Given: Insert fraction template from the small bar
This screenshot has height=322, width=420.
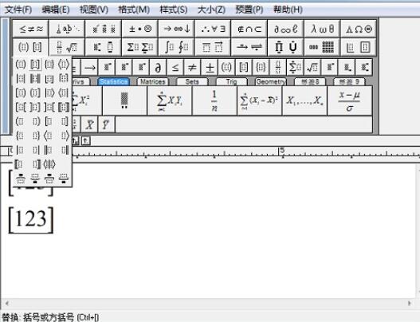Looking at the screenshot, I should [278, 67].
